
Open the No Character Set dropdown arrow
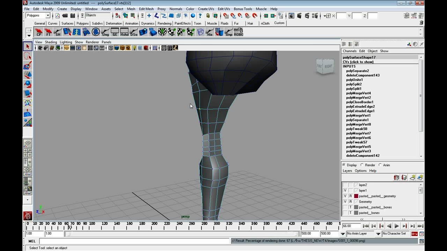coord(378,234)
